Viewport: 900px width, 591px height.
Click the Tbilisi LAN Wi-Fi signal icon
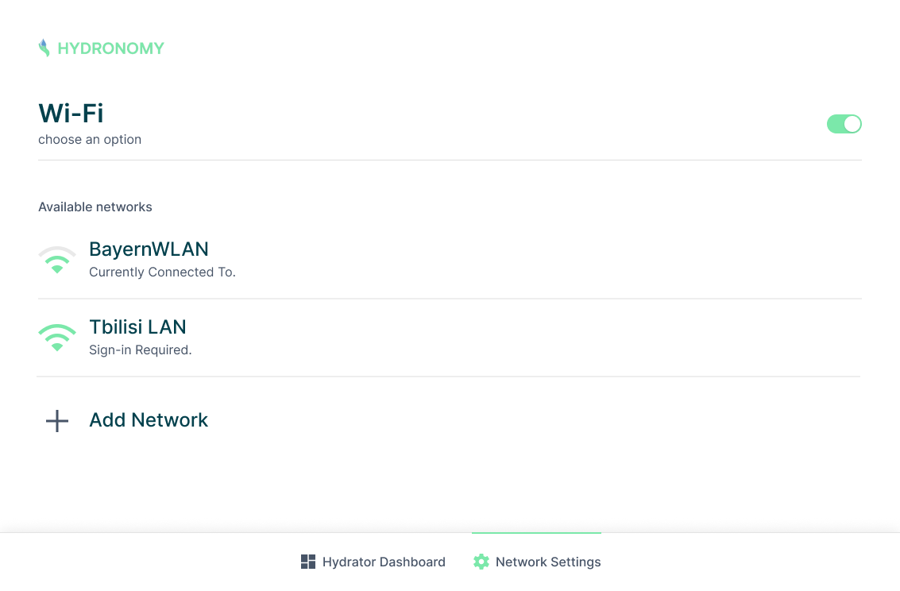[x=57, y=338]
